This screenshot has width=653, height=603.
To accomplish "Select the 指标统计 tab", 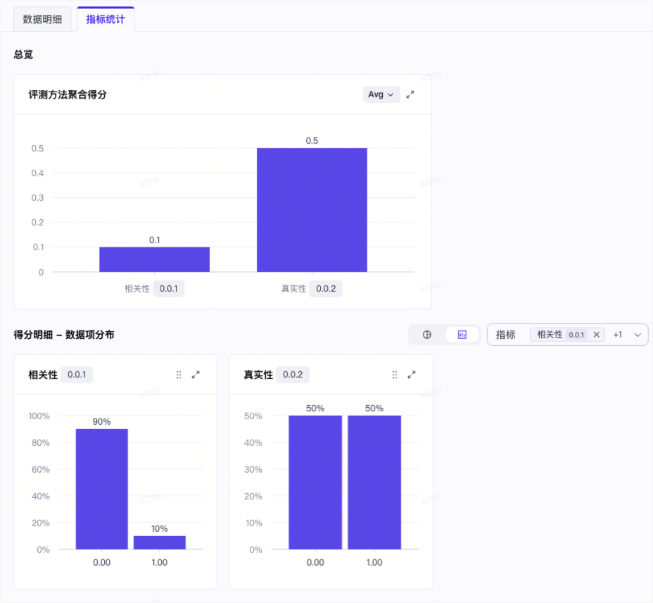I will pos(106,19).
